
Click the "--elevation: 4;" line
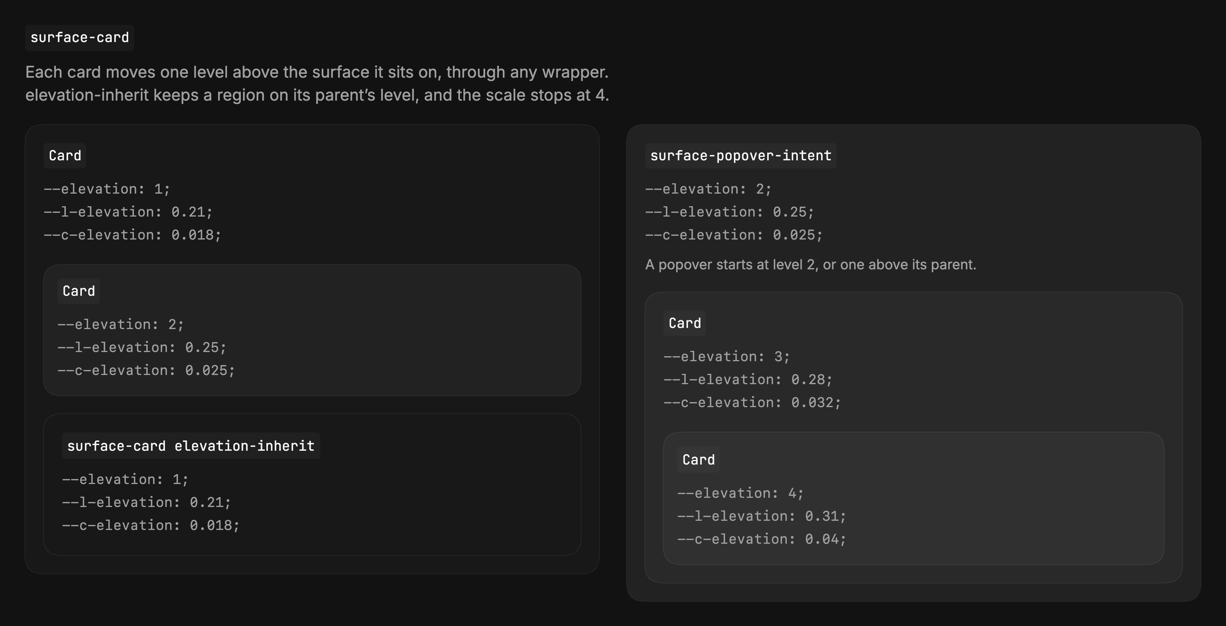[740, 493]
